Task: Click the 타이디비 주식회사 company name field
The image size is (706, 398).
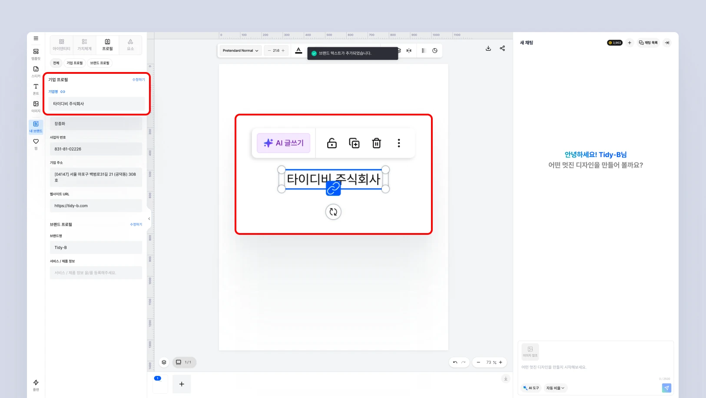Action: [x=96, y=104]
